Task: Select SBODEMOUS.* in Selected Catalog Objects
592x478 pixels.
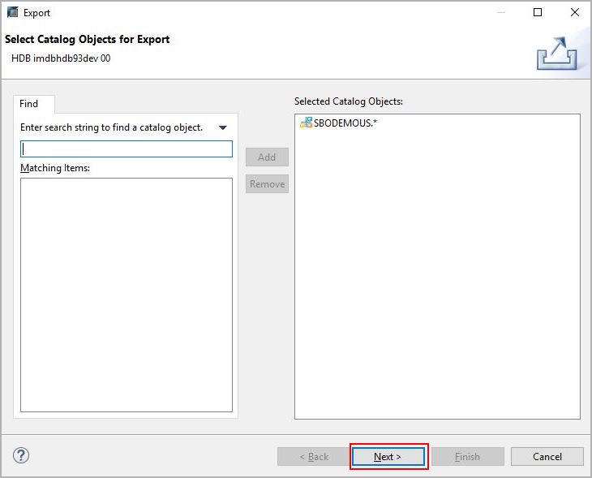Action: tap(345, 123)
